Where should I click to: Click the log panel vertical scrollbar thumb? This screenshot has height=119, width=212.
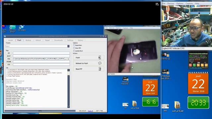(69, 90)
